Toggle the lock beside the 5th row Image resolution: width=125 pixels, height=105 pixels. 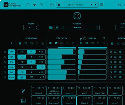[x=5, y=52]
